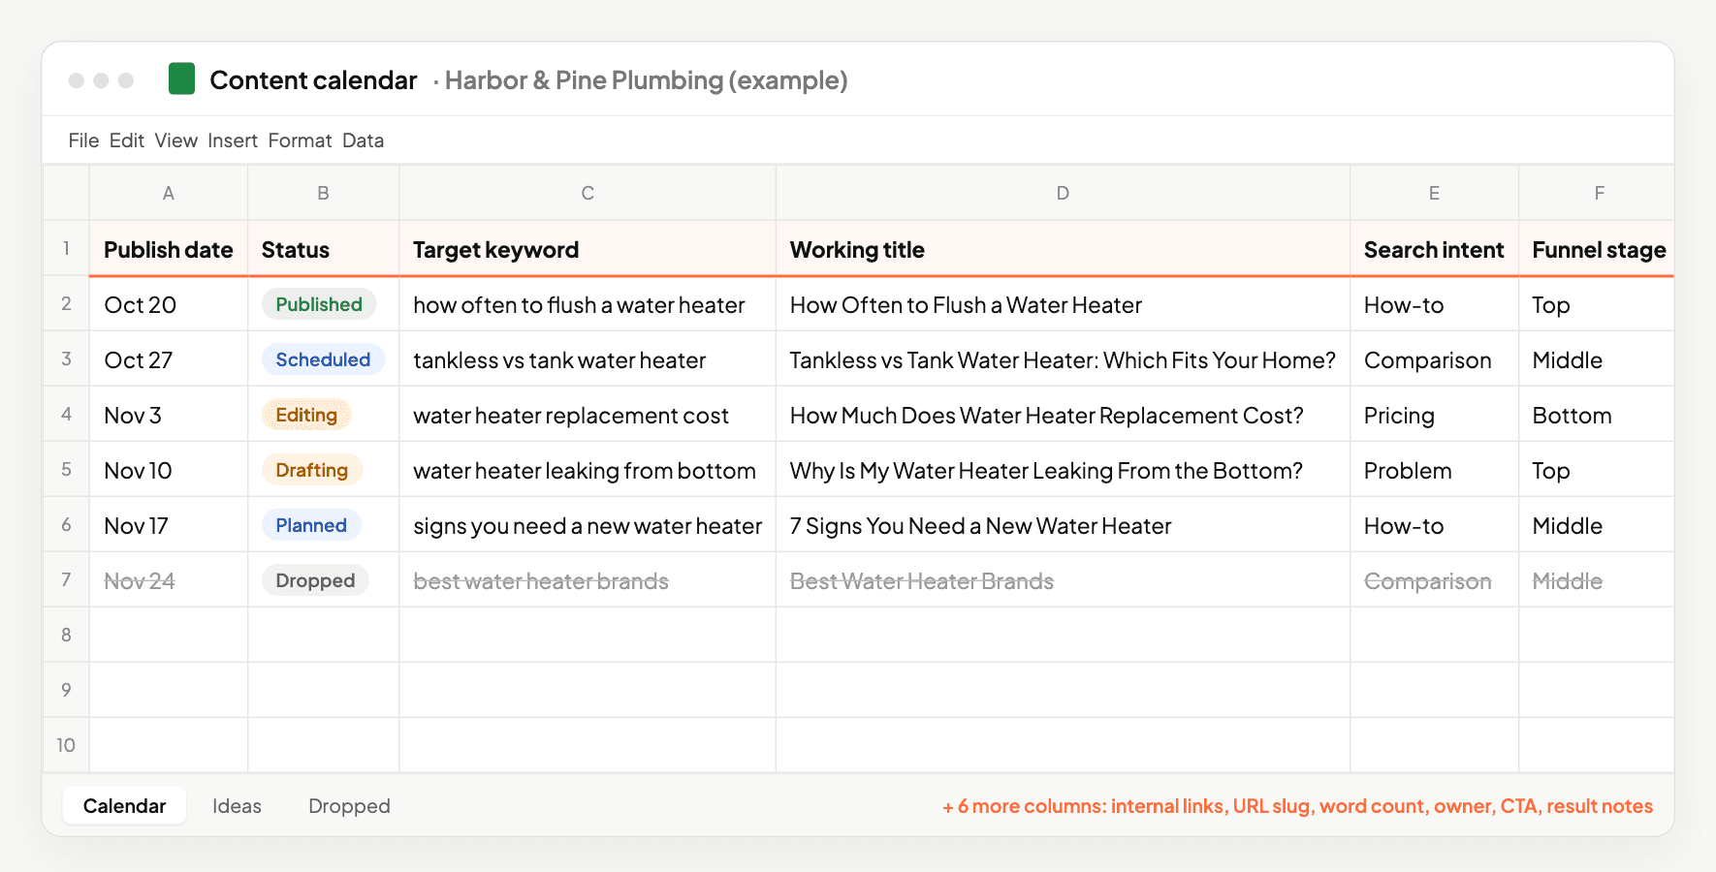This screenshot has width=1716, height=872.
Task: Open the View menu
Action: [x=176, y=140]
